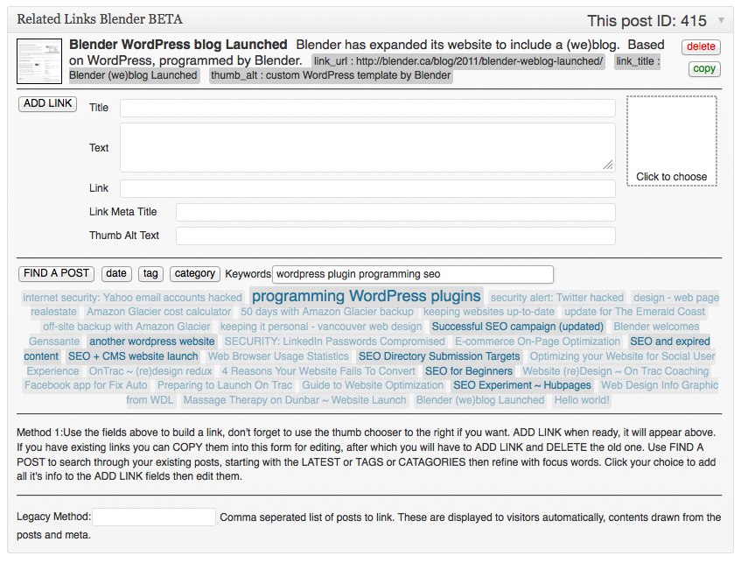The image size is (741, 563).
Task: Filter posts by category button
Action: pos(195,273)
